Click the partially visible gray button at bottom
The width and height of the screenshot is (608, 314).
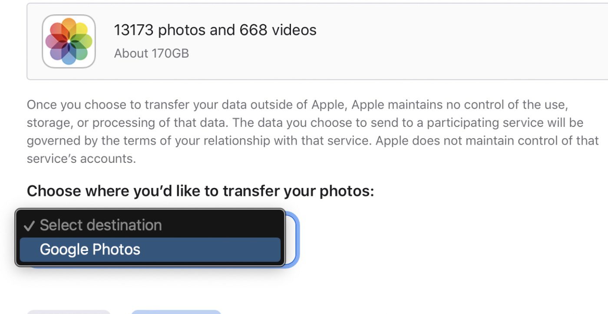coord(69,312)
